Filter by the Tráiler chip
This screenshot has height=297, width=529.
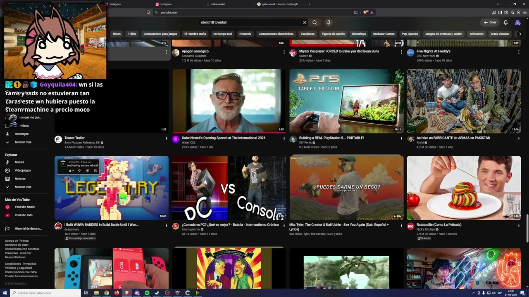click(132, 34)
